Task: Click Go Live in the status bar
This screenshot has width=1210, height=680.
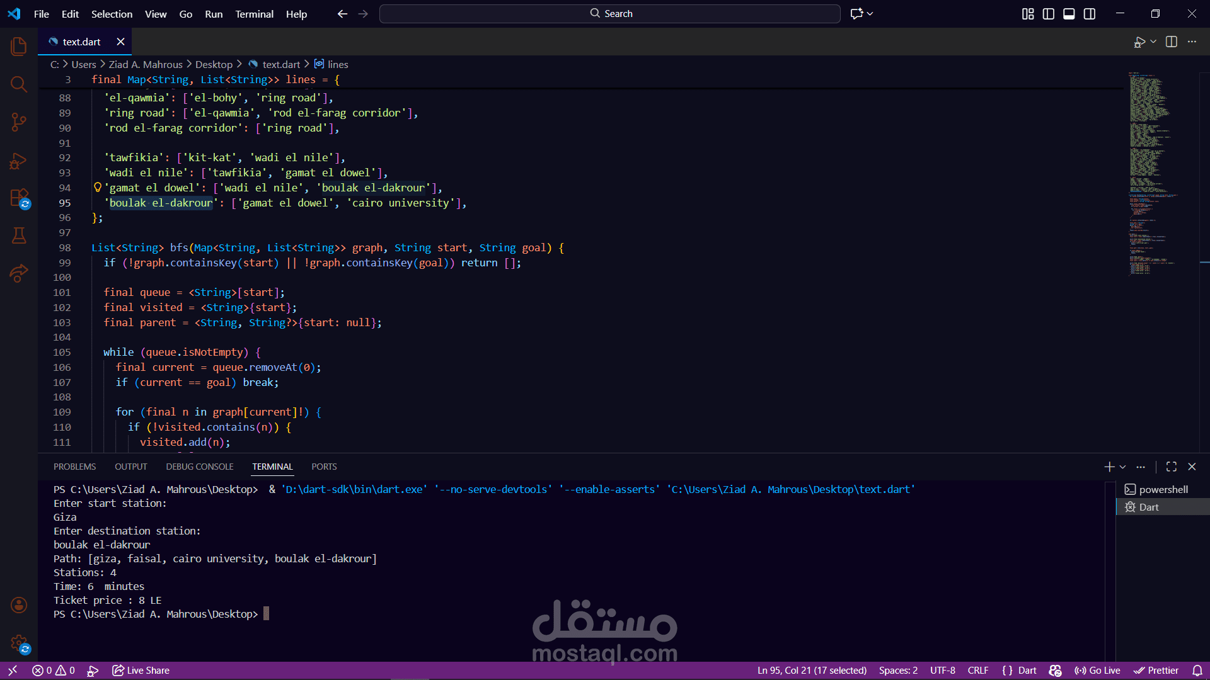Action: click(1097, 670)
